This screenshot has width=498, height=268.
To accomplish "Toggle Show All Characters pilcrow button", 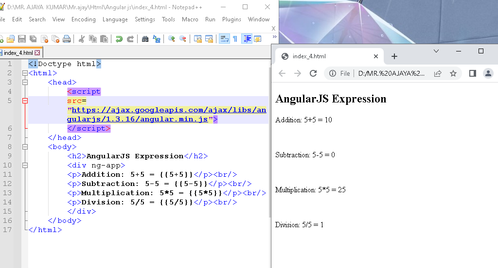I will point(235,39).
